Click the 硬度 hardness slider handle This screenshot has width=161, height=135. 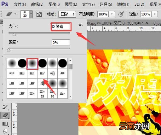pos(9,50)
